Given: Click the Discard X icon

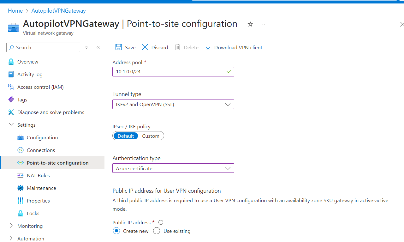Looking at the screenshot, I should [x=145, y=47].
